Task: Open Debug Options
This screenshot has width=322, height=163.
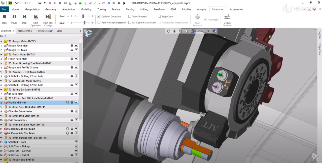Action: [x=227, y=20]
